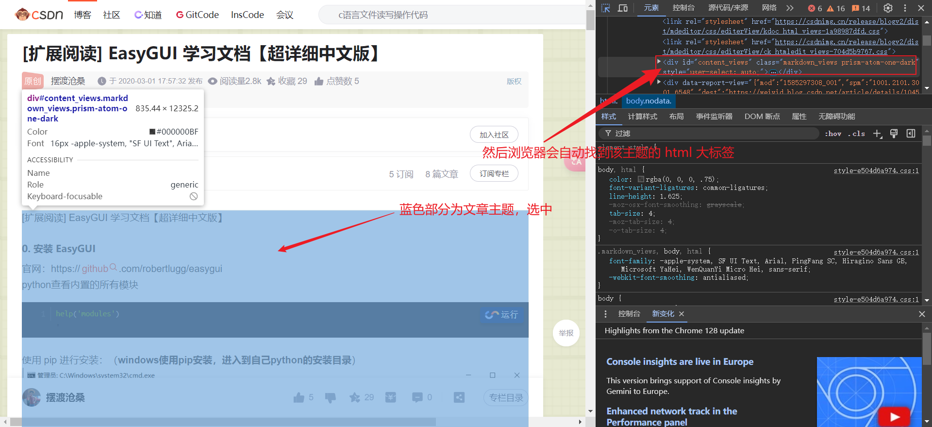The width and height of the screenshot is (932, 427).
Task: Open the DevTools three-dot customize menu
Action: coord(905,8)
